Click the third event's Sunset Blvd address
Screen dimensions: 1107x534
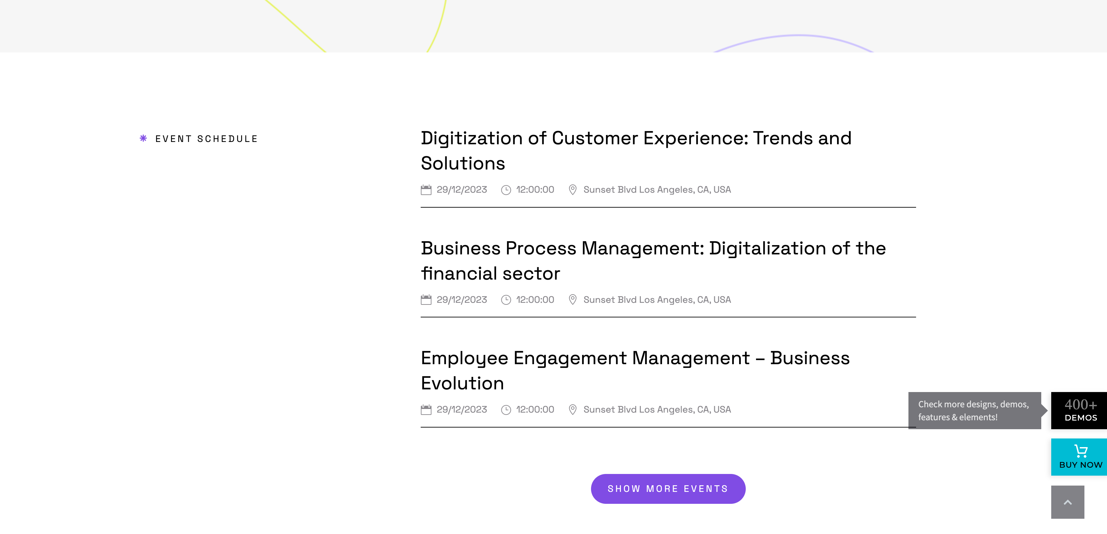657,410
